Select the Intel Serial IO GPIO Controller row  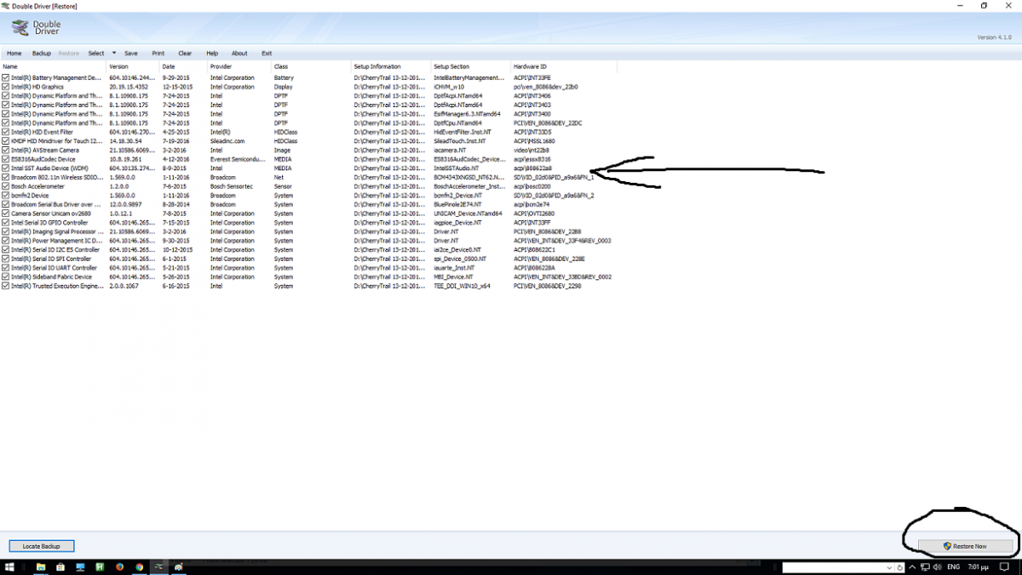coord(307,223)
